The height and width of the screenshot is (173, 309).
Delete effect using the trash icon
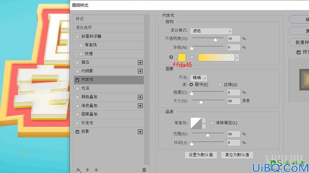click(144, 170)
